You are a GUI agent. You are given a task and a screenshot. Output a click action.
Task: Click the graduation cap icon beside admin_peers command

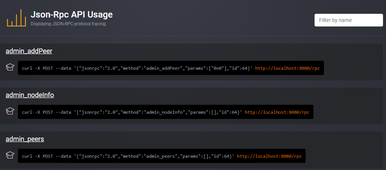(10, 155)
